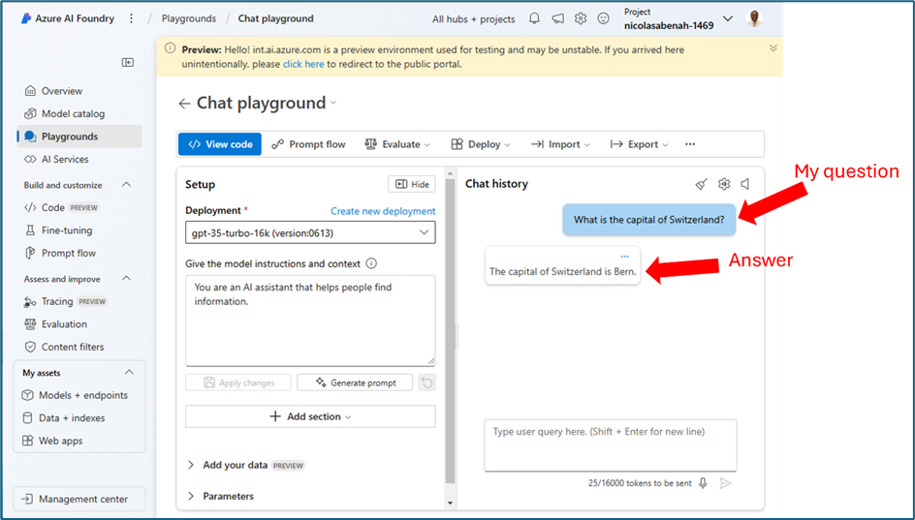Image resolution: width=915 pixels, height=520 pixels.
Task: Open the Deploy dropdown
Action: tap(481, 144)
